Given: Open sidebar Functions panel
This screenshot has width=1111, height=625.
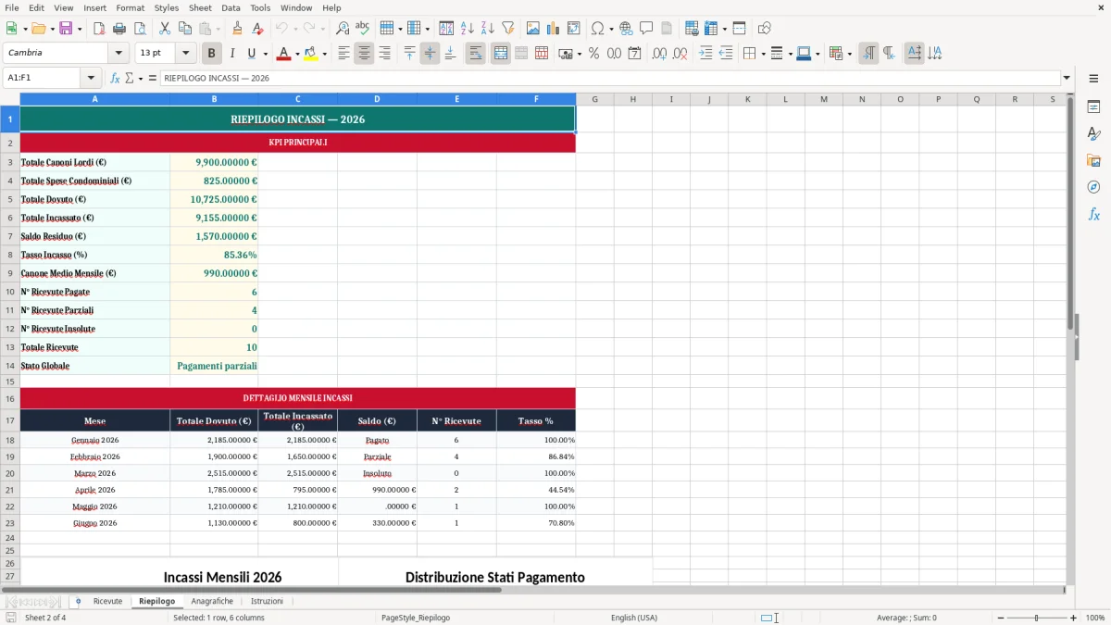Looking at the screenshot, I should pos(1093,214).
